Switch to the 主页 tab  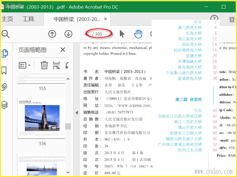click(x=7, y=19)
